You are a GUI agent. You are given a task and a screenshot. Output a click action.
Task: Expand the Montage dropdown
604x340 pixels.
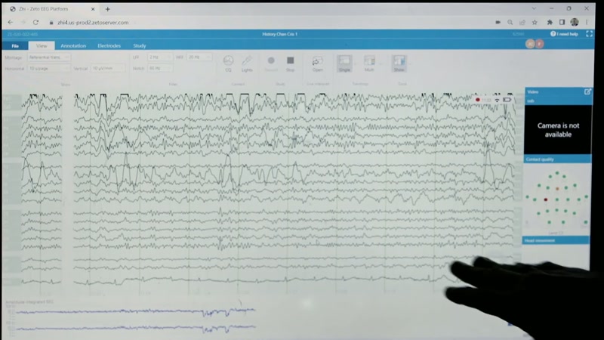tap(49, 57)
